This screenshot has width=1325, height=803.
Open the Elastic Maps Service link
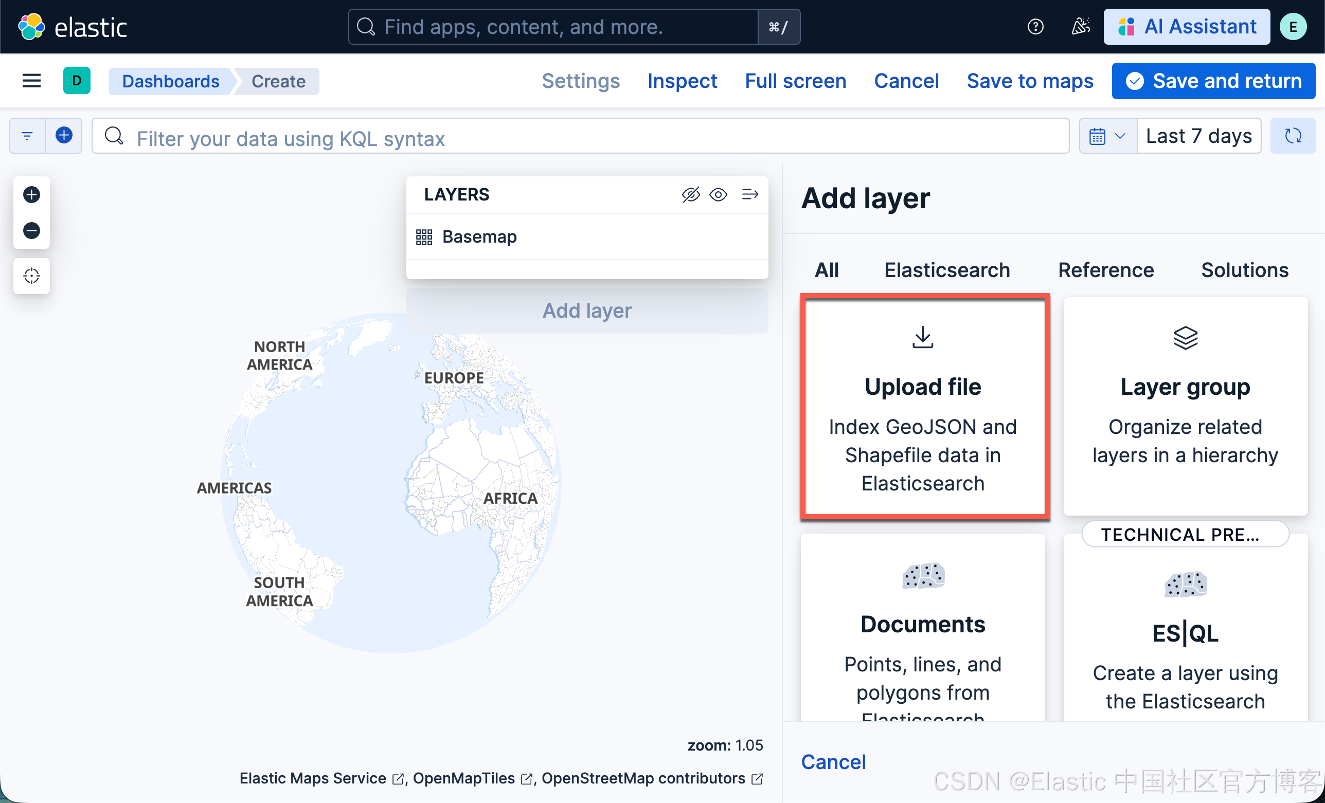pyautogui.click(x=313, y=778)
